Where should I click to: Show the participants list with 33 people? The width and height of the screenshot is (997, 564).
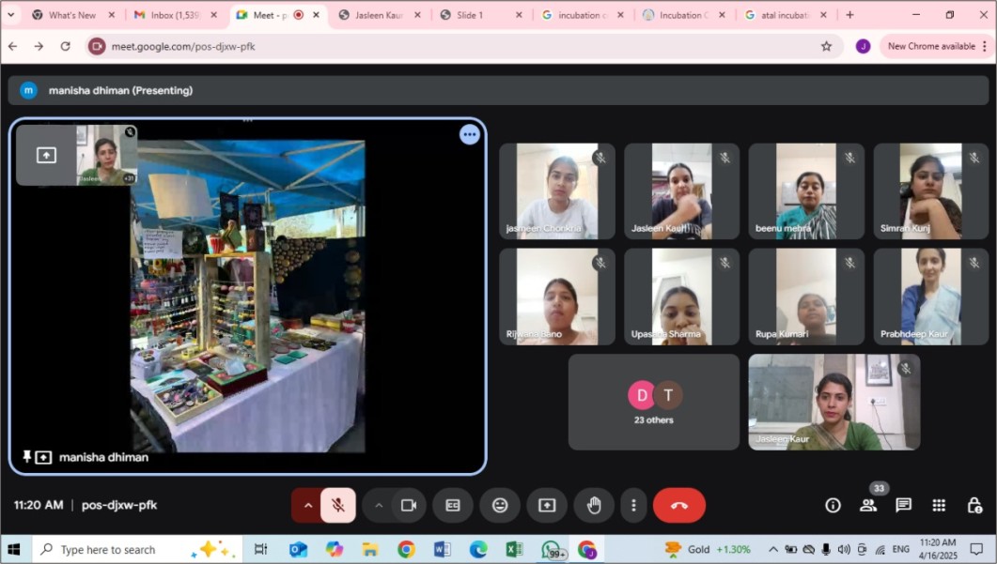point(868,505)
